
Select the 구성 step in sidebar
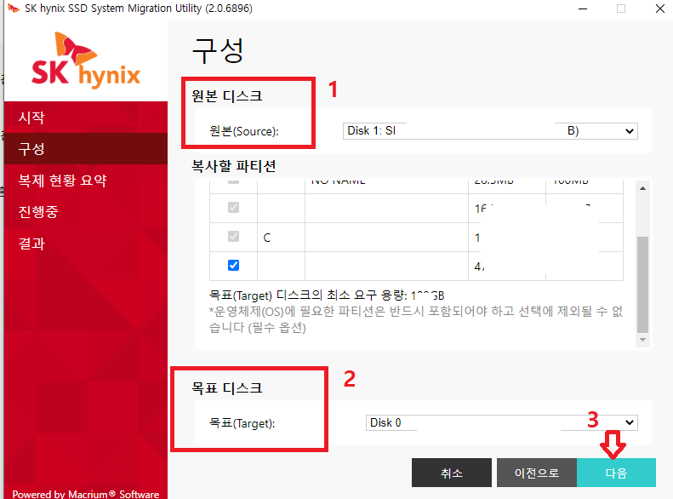86,148
